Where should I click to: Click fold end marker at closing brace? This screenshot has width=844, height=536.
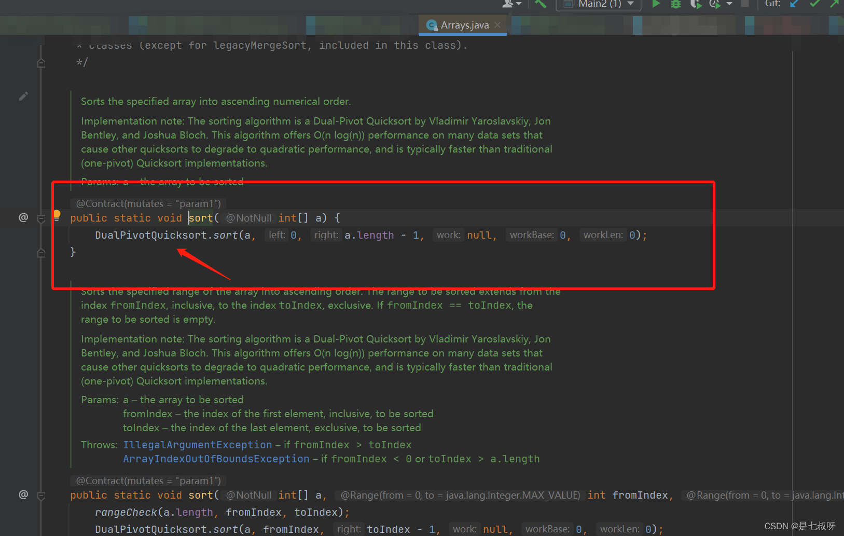click(x=41, y=253)
